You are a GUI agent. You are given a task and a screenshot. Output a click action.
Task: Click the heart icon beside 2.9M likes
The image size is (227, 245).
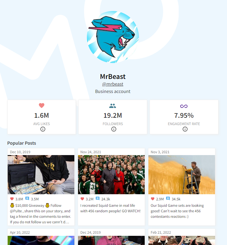153,199
